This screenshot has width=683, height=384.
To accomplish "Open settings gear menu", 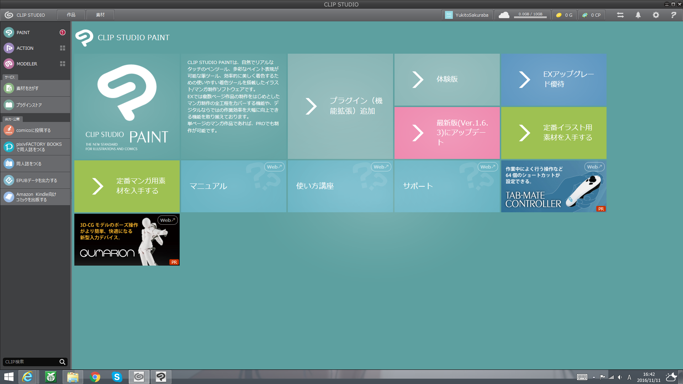I will coord(656,15).
